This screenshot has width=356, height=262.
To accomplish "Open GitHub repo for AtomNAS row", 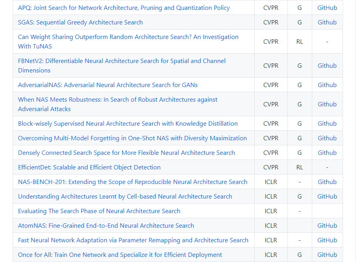I will click(x=327, y=226).
